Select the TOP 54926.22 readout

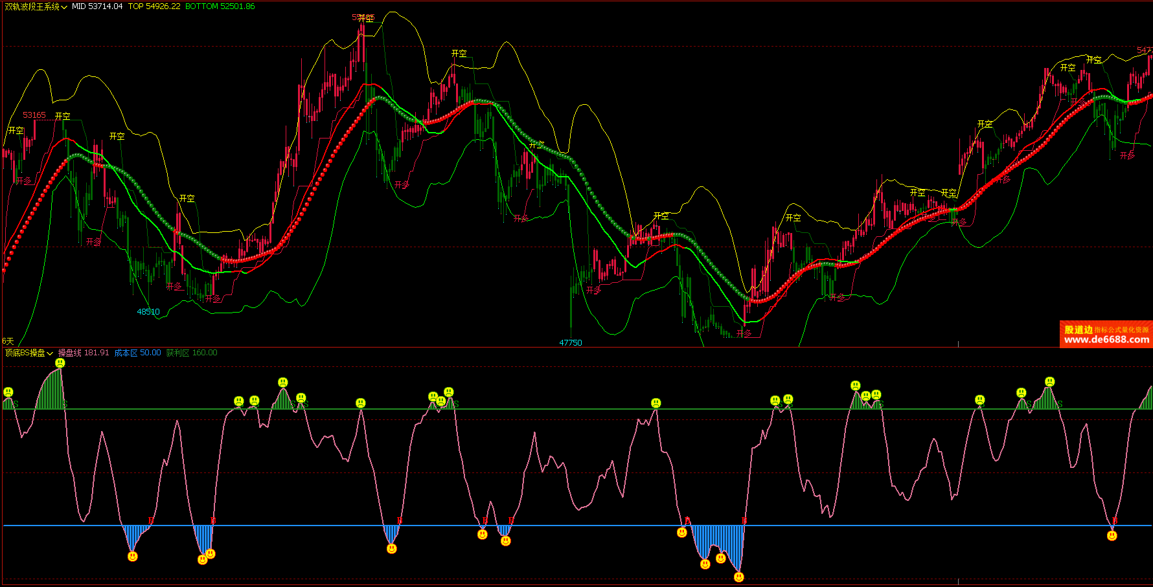click(x=154, y=6)
